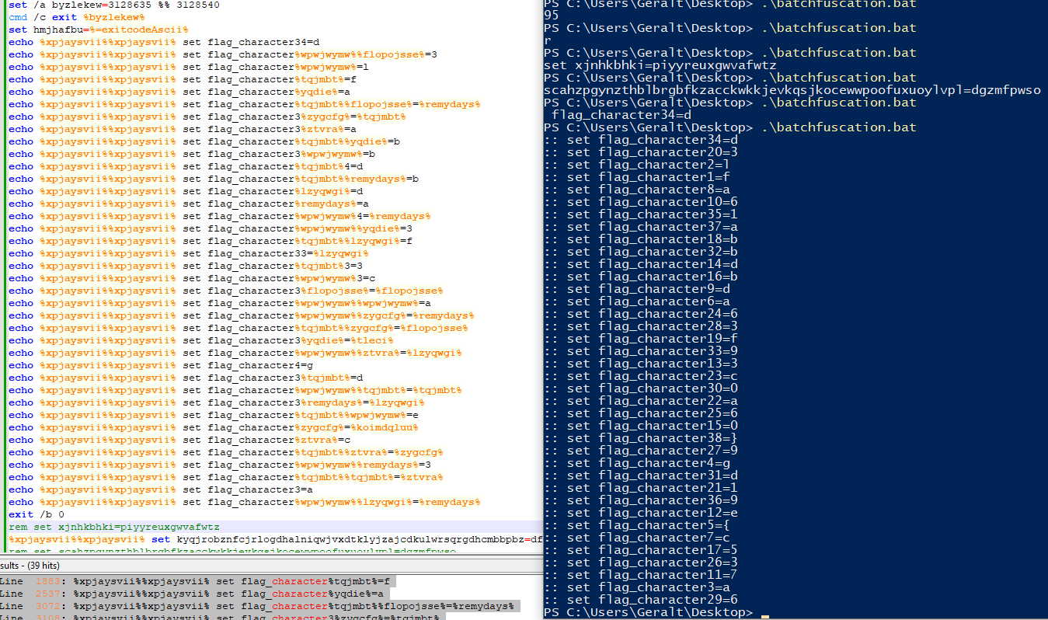
Task: Click PowerShell output ':: set flag_character27=9'
Action: pyautogui.click(x=642, y=451)
